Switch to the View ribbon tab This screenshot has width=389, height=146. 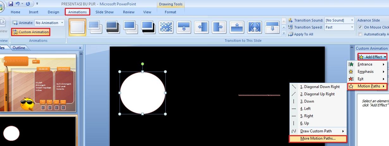tap(147, 12)
